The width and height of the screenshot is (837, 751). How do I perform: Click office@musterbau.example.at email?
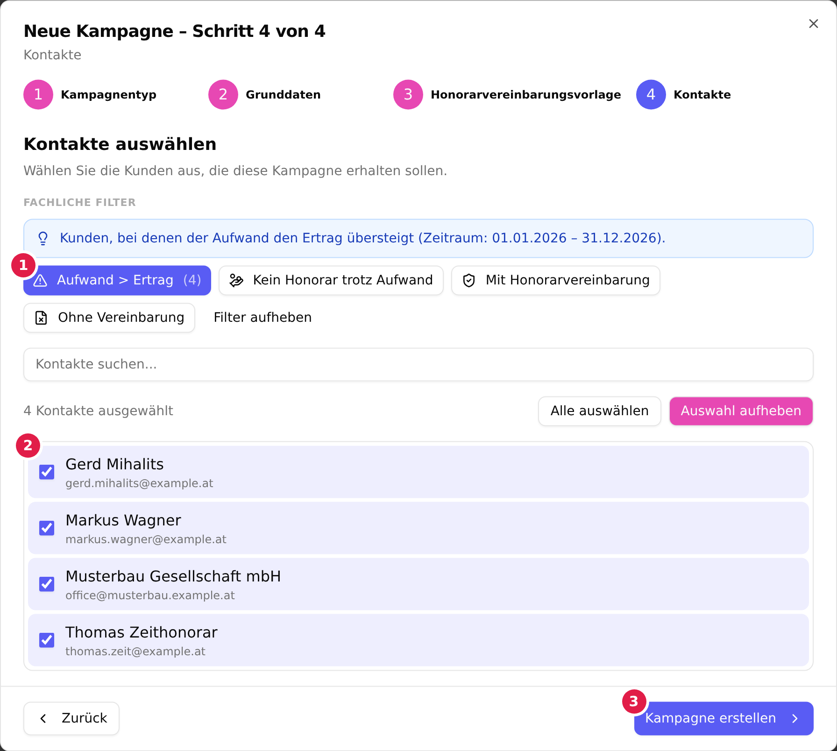tap(150, 595)
